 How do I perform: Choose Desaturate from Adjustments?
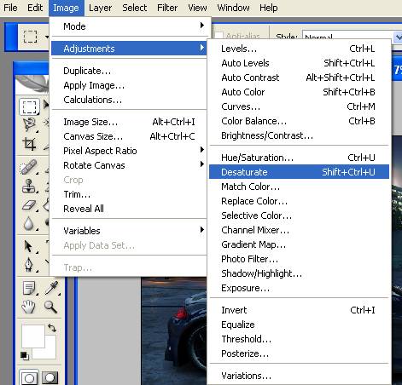tap(299, 172)
